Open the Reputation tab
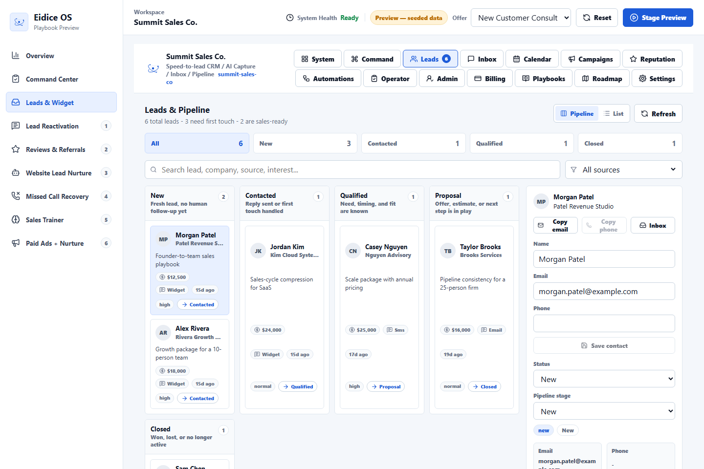This screenshot has height=469, width=704. coord(652,59)
